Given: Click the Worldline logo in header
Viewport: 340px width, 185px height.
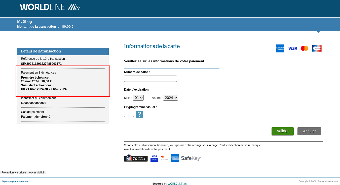Looking at the screenshot, I should (50, 7).
